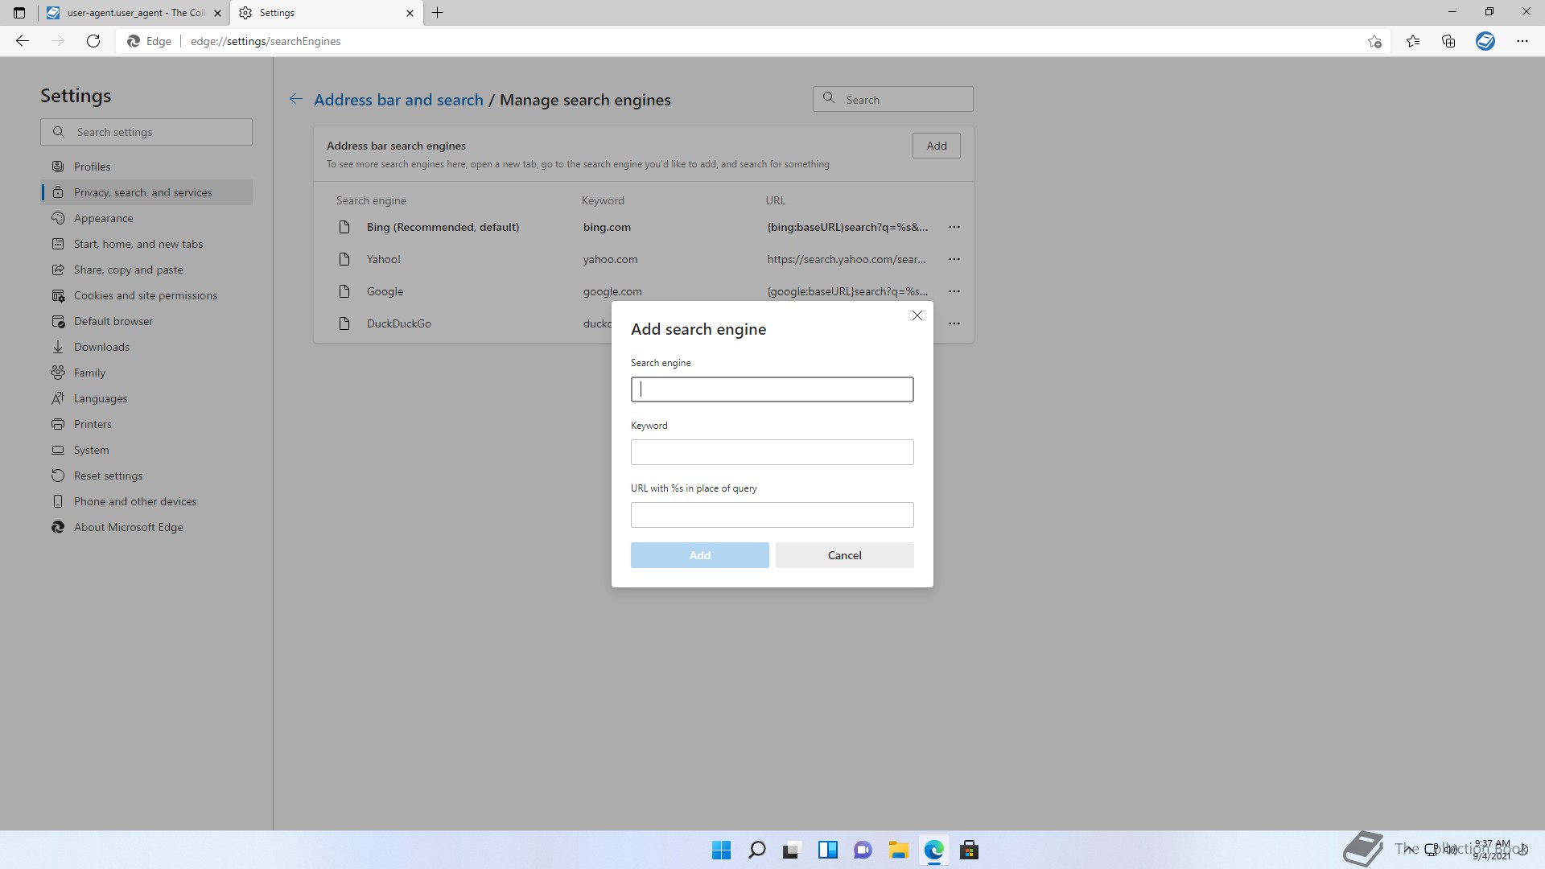Click the Refresh page icon
The width and height of the screenshot is (1545, 869).
tap(93, 41)
